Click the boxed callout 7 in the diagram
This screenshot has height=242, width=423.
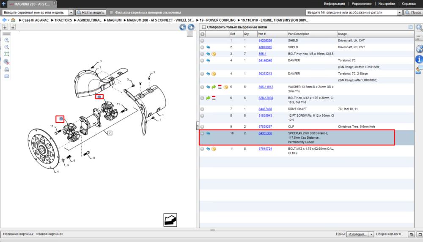coord(110,133)
